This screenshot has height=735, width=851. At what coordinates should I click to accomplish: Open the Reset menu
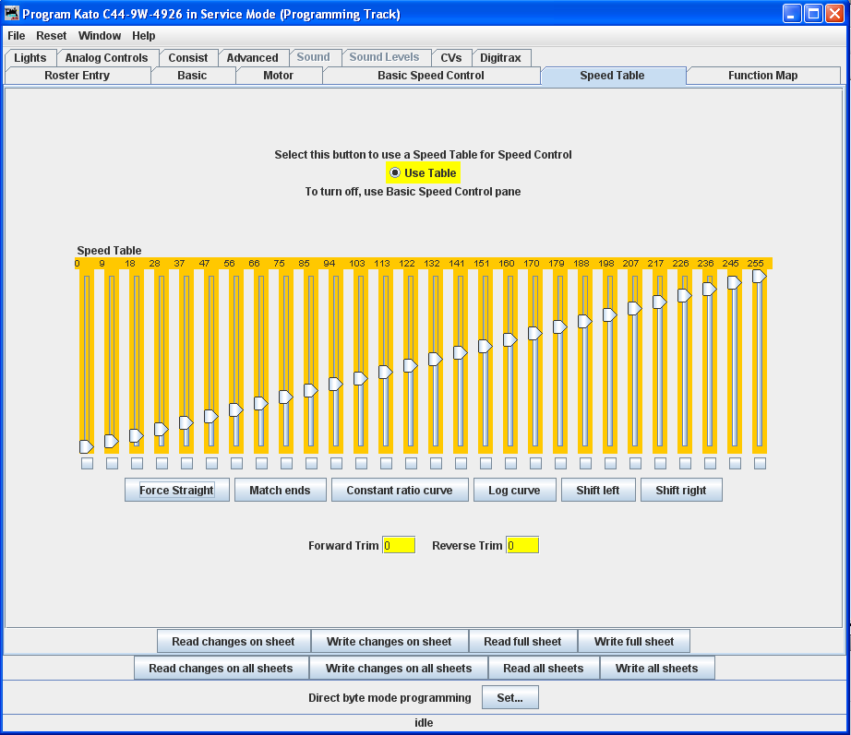tap(52, 36)
